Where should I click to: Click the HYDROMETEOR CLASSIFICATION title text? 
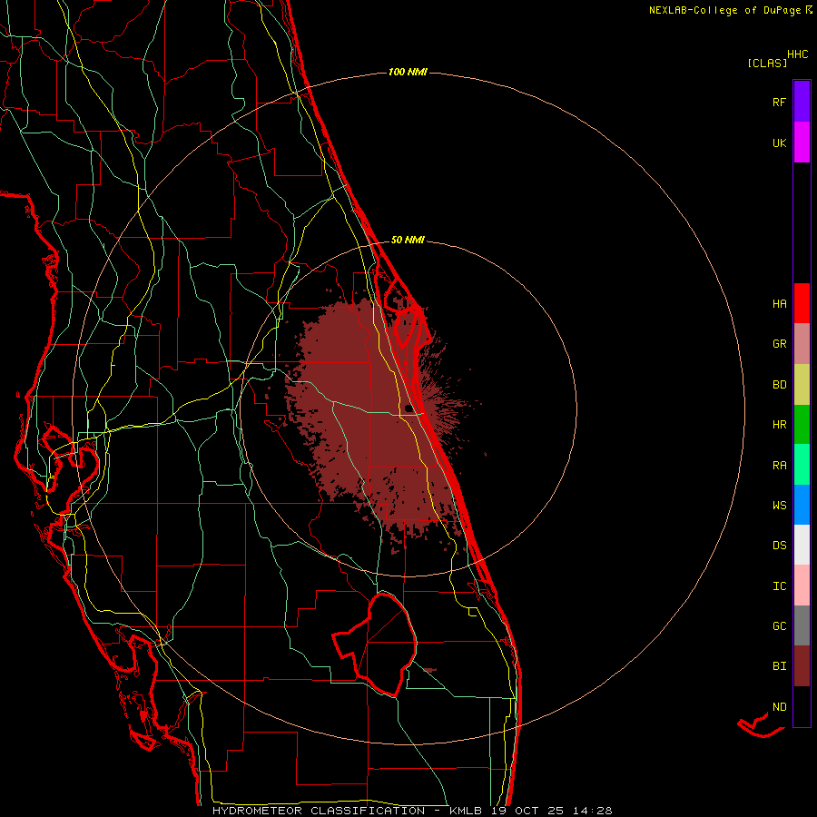point(319,811)
